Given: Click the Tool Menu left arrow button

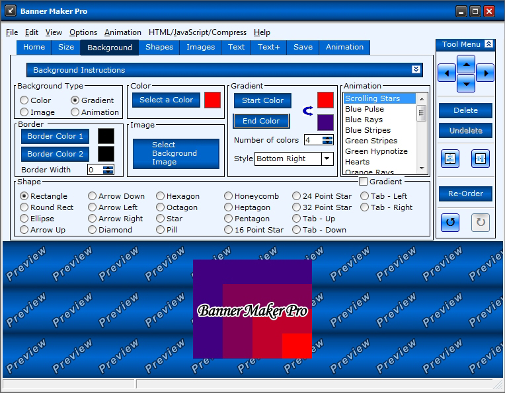Looking at the screenshot, I should [447, 73].
